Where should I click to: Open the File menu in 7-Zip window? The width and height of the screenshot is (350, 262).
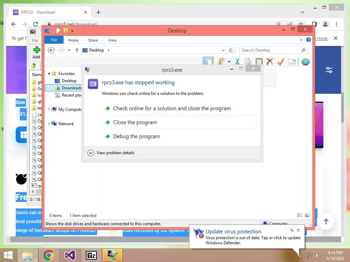pos(35,40)
